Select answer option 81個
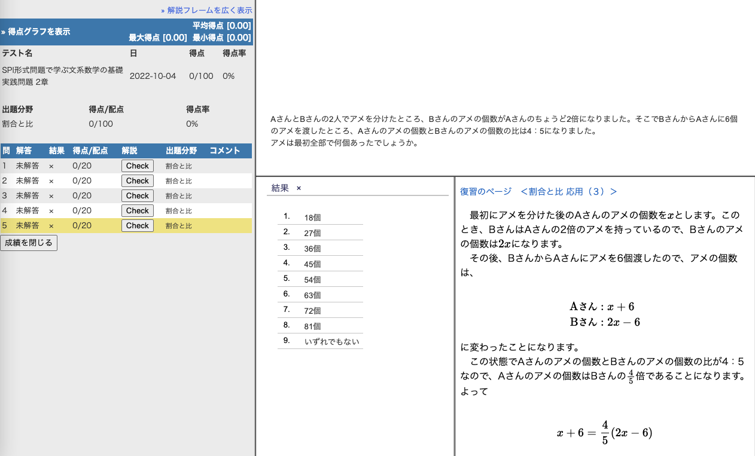Viewport: 755px width, 456px height. (x=312, y=326)
